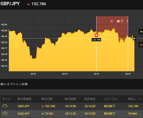
Task: Click judgment rate 73.994
Action: pos(132,114)
